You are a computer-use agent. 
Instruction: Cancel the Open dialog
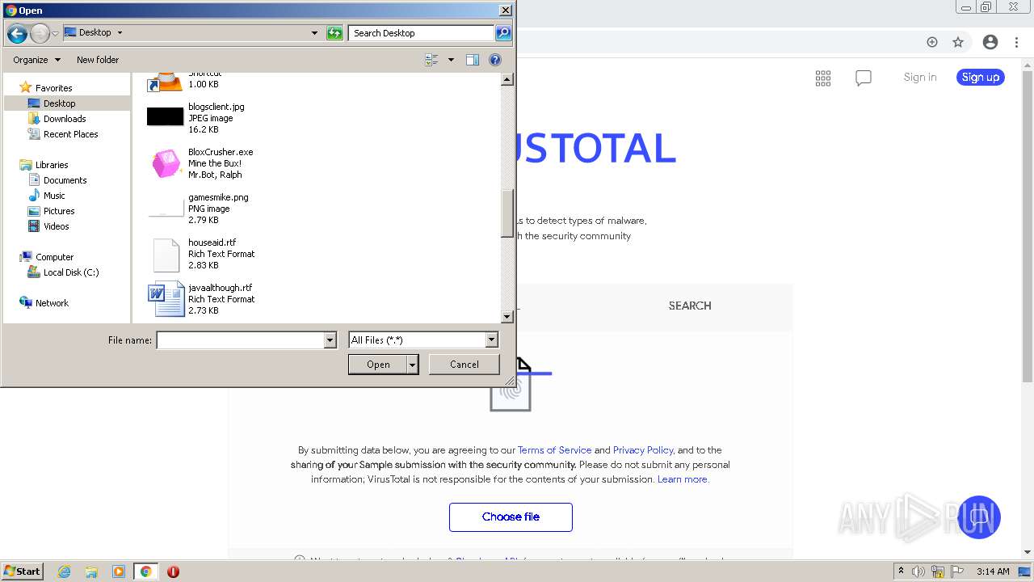464,365
